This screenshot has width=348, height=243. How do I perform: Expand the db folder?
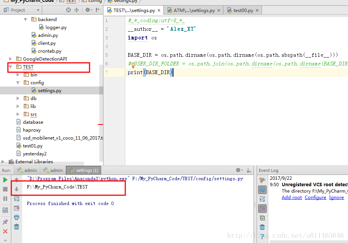pos(18,98)
